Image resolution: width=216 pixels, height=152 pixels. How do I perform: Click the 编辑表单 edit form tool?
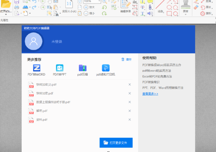tap(125, 7)
